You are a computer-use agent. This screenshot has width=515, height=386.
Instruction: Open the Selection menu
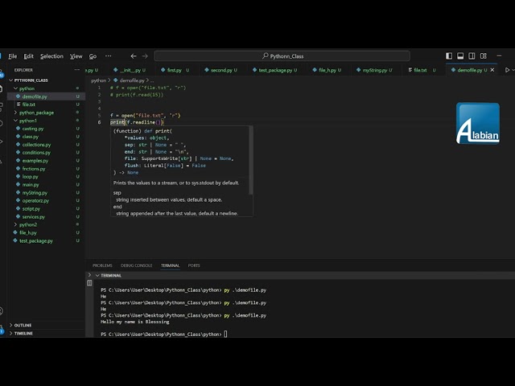pos(51,56)
